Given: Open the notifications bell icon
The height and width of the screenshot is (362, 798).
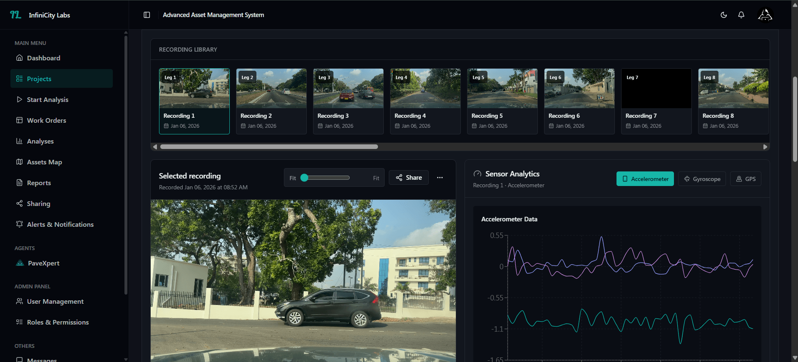Looking at the screenshot, I should pyautogui.click(x=741, y=15).
